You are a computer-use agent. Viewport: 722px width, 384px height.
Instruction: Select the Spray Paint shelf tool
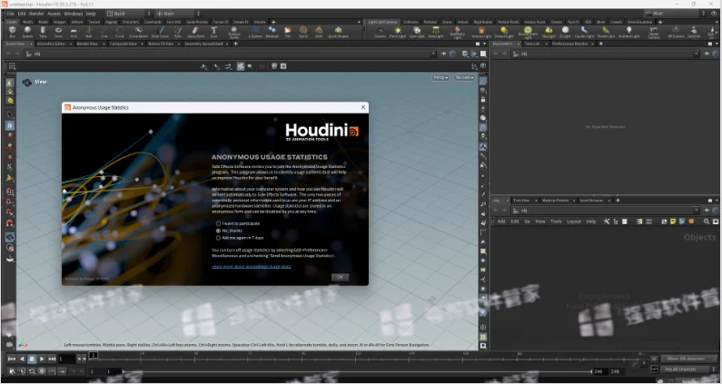coord(196,31)
